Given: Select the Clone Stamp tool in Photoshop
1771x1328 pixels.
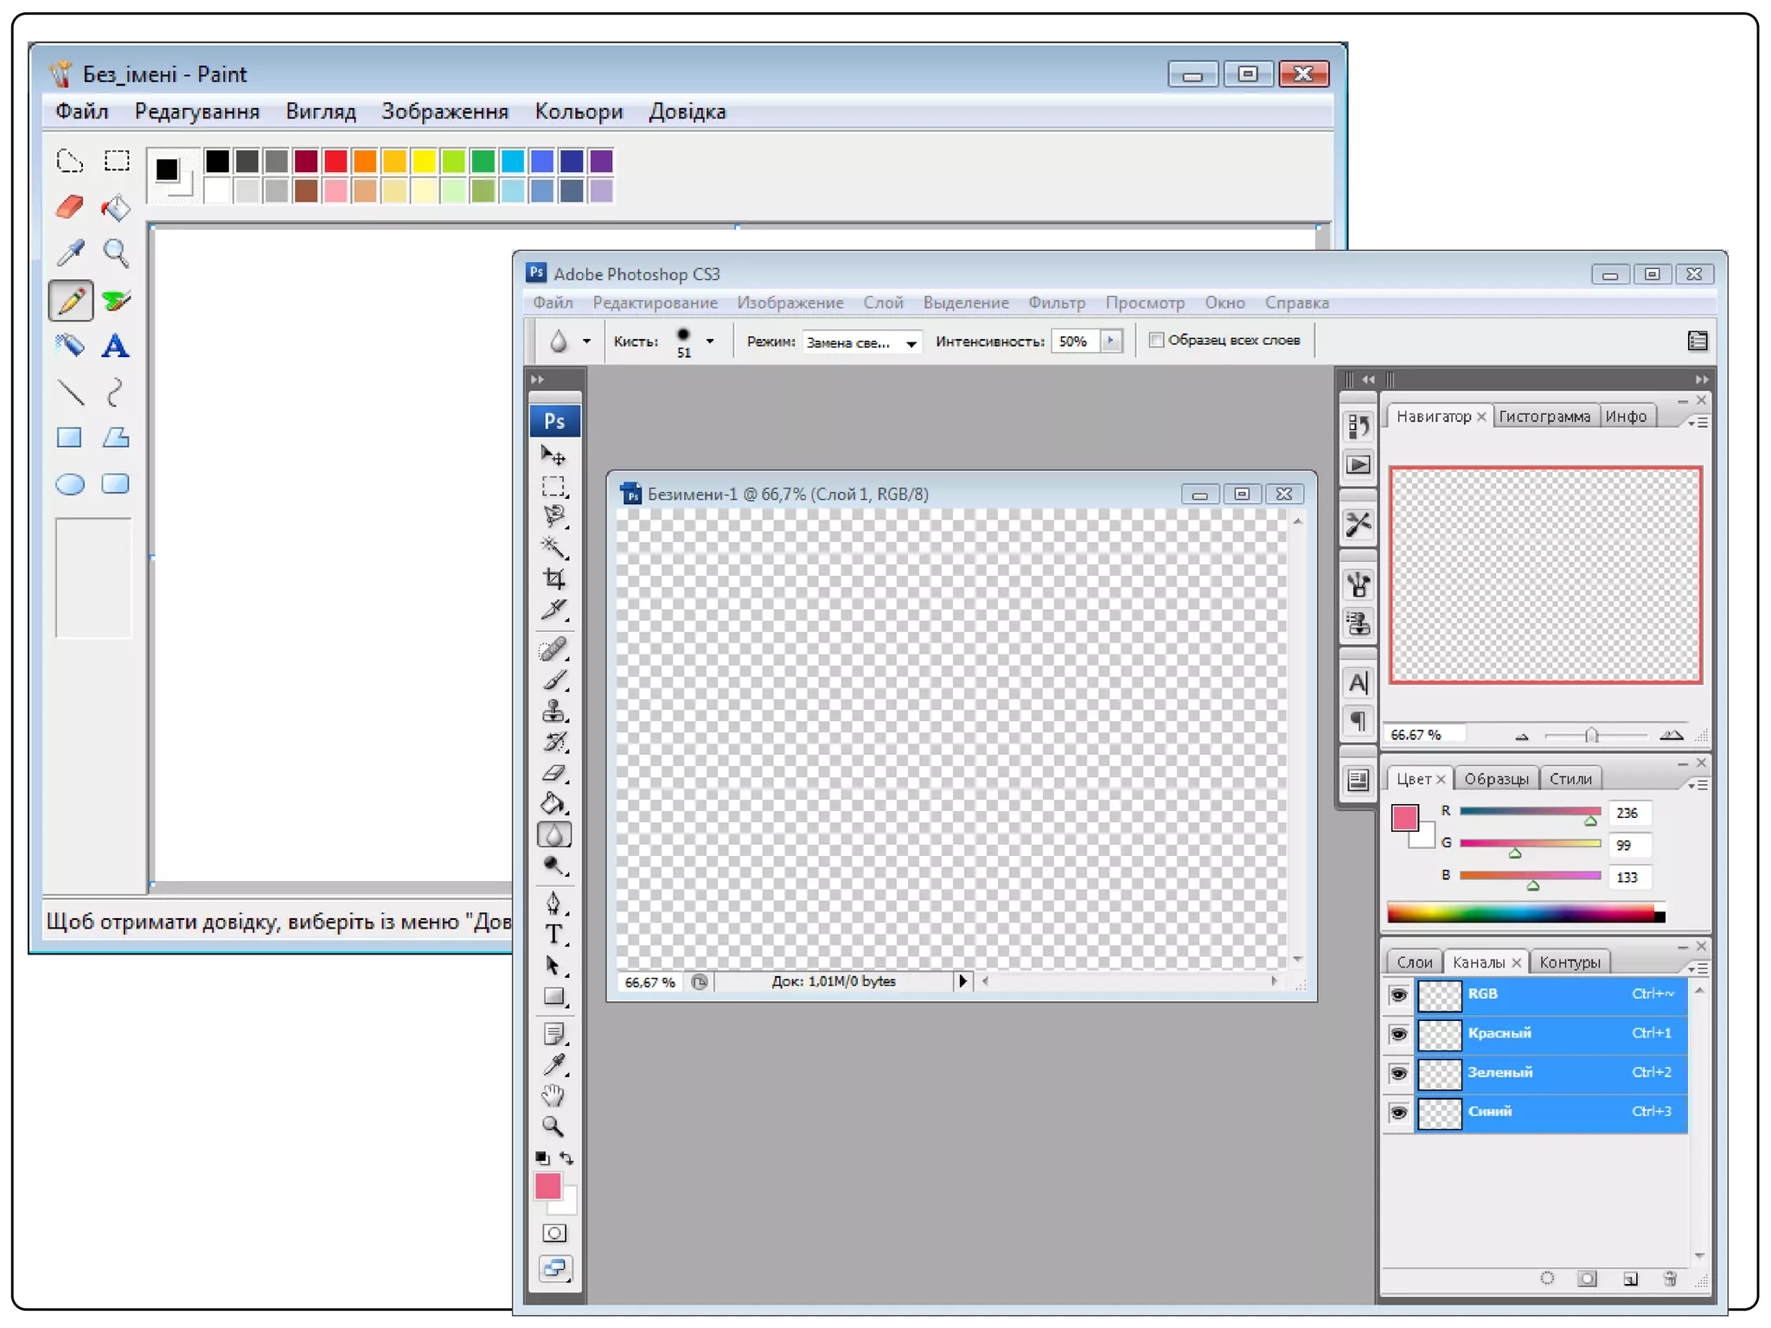Looking at the screenshot, I should 553,711.
